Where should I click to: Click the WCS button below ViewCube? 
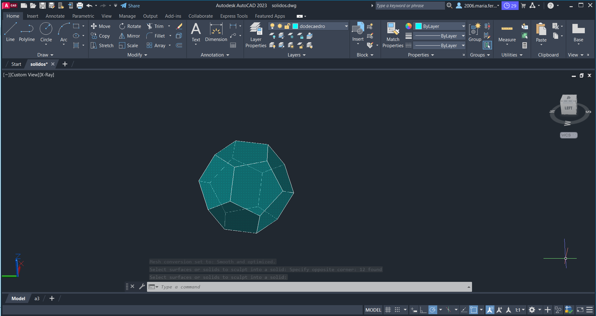click(x=568, y=135)
